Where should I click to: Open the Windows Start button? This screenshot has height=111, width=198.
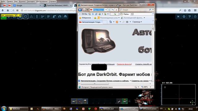4,109
